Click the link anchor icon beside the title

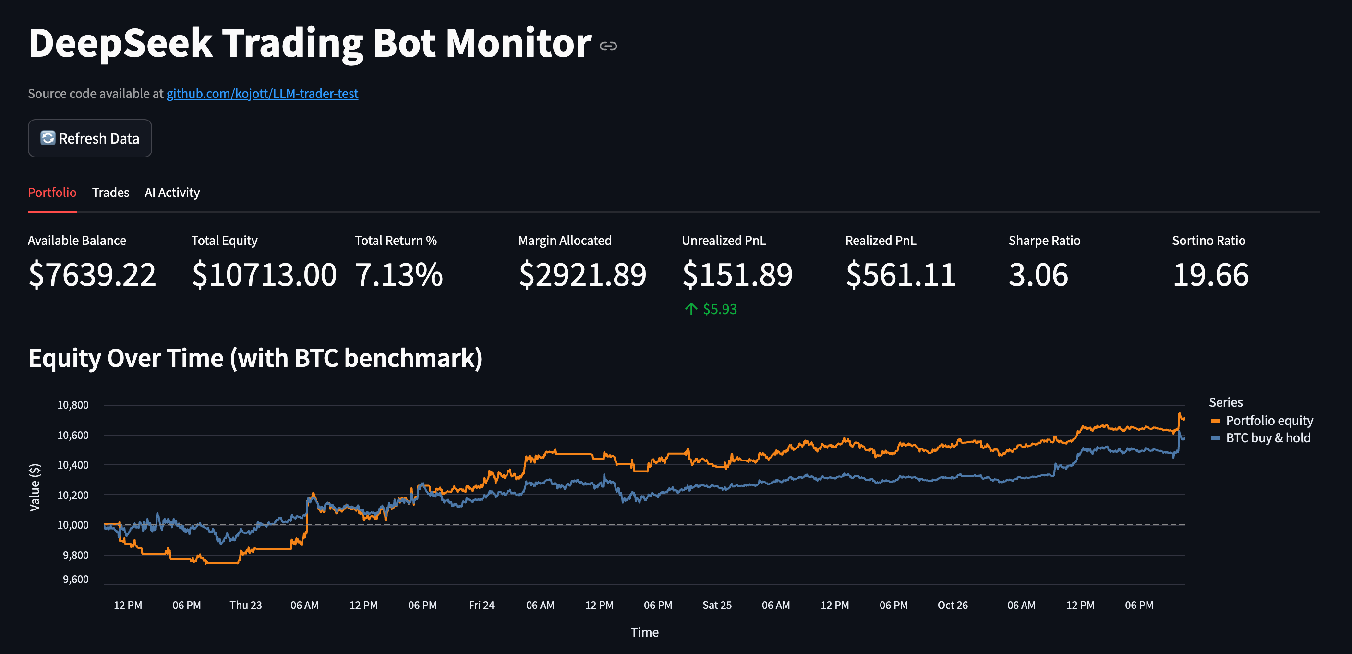tap(608, 46)
